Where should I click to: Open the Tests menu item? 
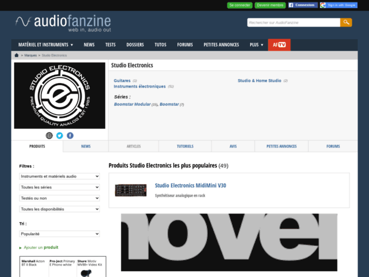click(110, 45)
